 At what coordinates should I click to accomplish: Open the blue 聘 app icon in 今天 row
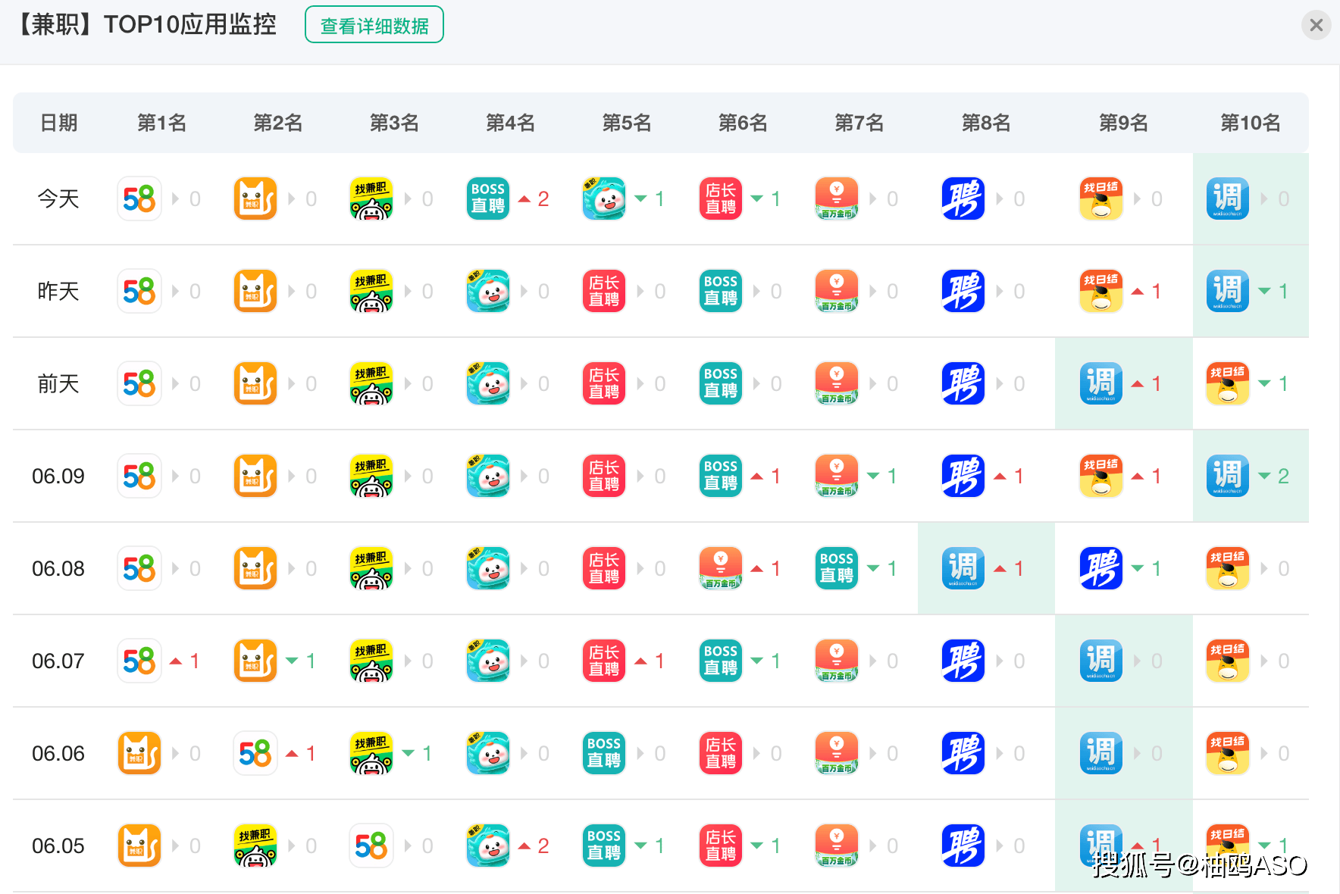(x=963, y=198)
